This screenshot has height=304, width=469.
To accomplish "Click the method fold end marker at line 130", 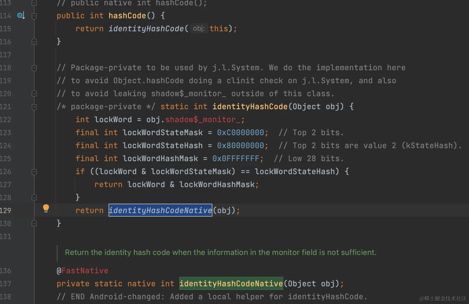I will tap(34, 223).
